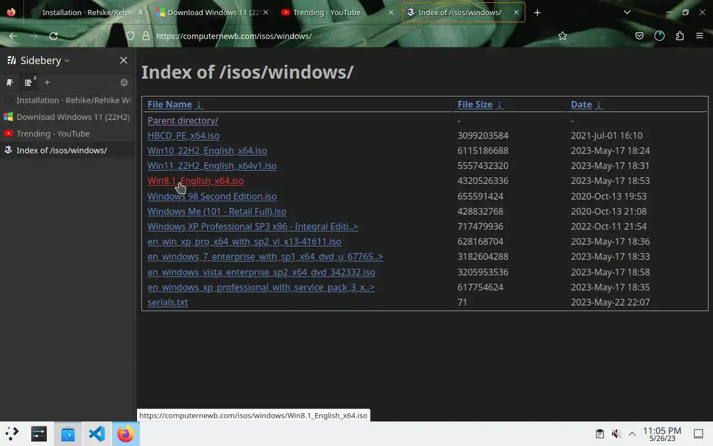Download Win11_22H2_English_x64v1.iso
This screenshot has height=446, width=713.
point(212,166)
